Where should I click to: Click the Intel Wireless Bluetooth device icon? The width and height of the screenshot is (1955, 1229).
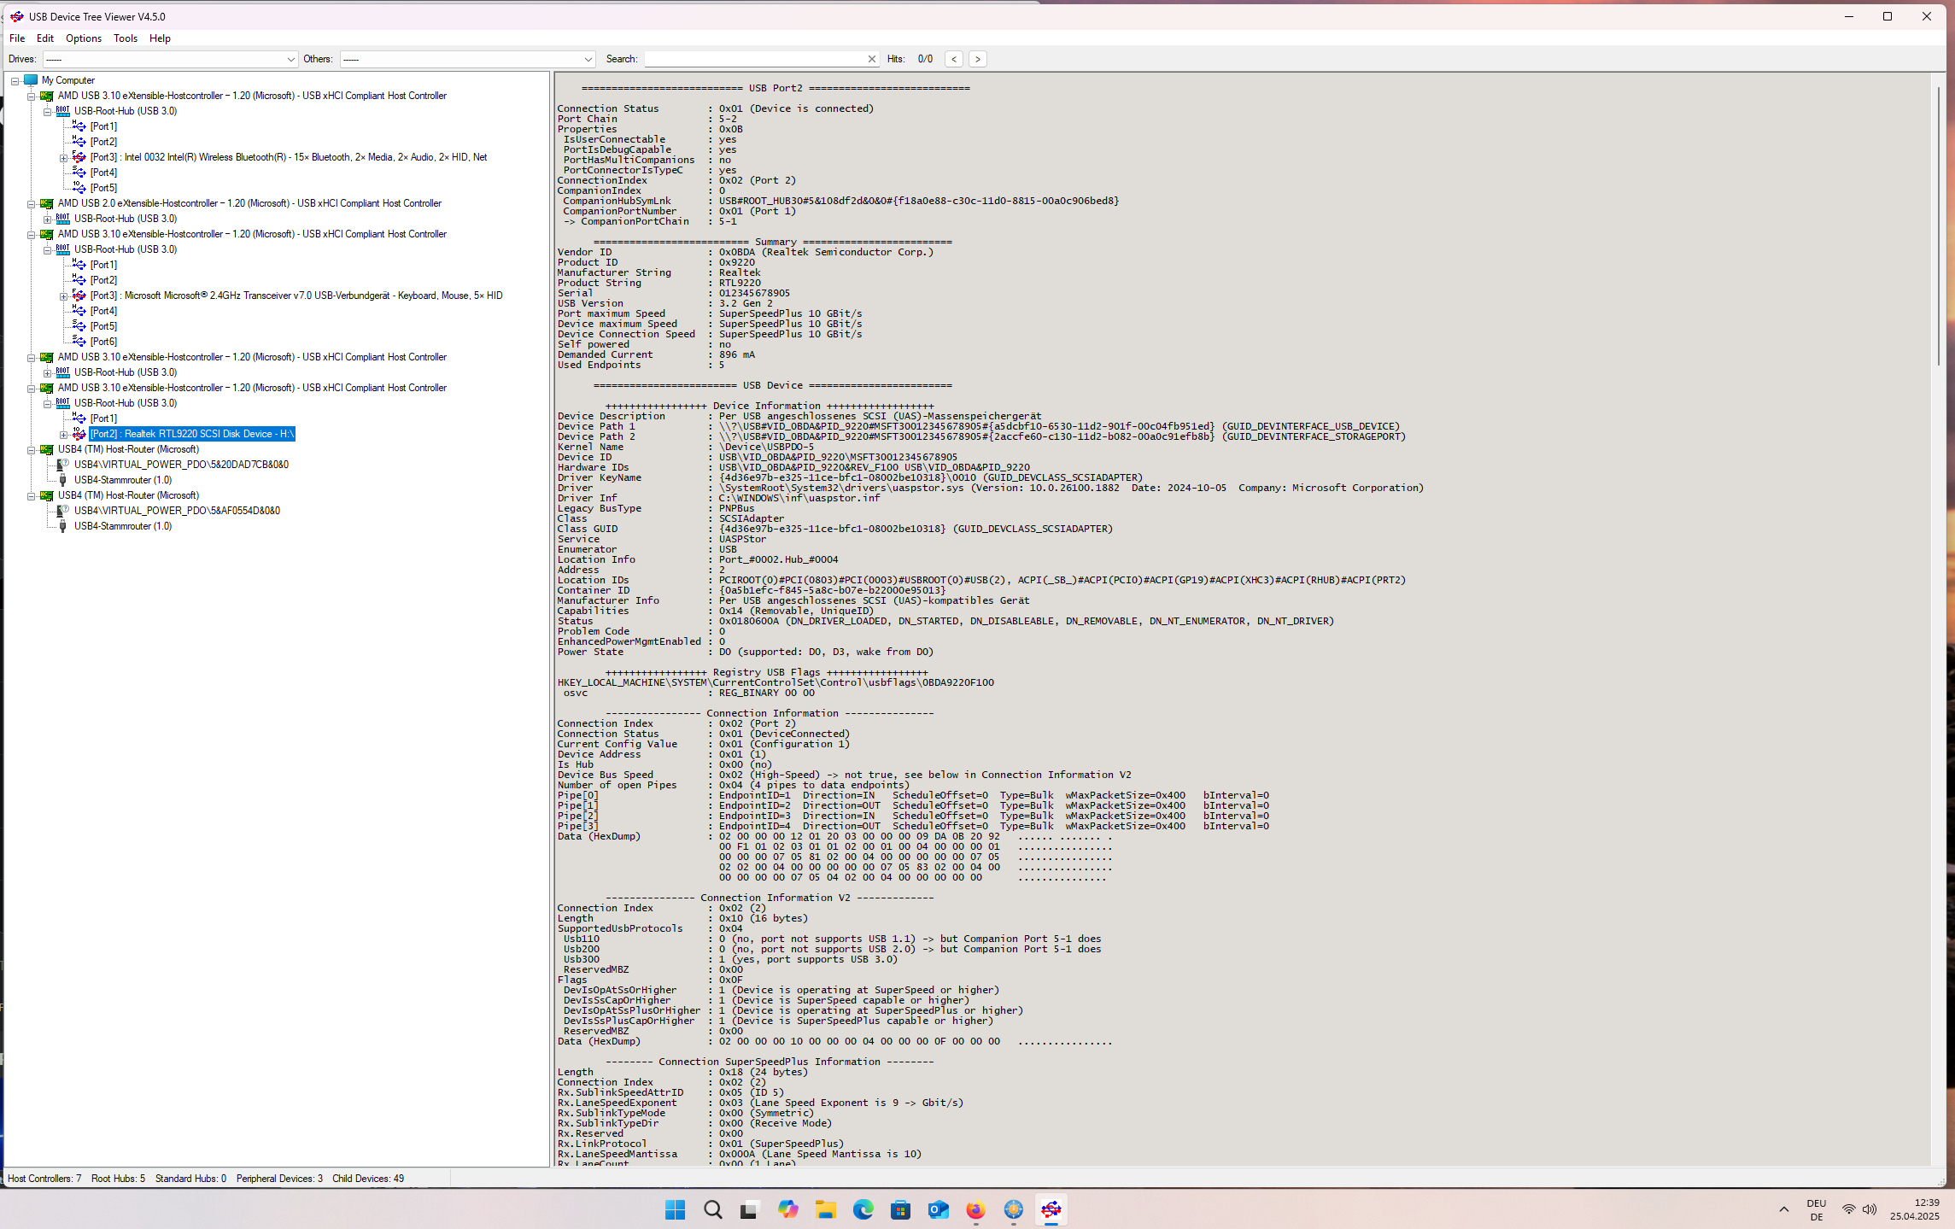tap(79, 157)
